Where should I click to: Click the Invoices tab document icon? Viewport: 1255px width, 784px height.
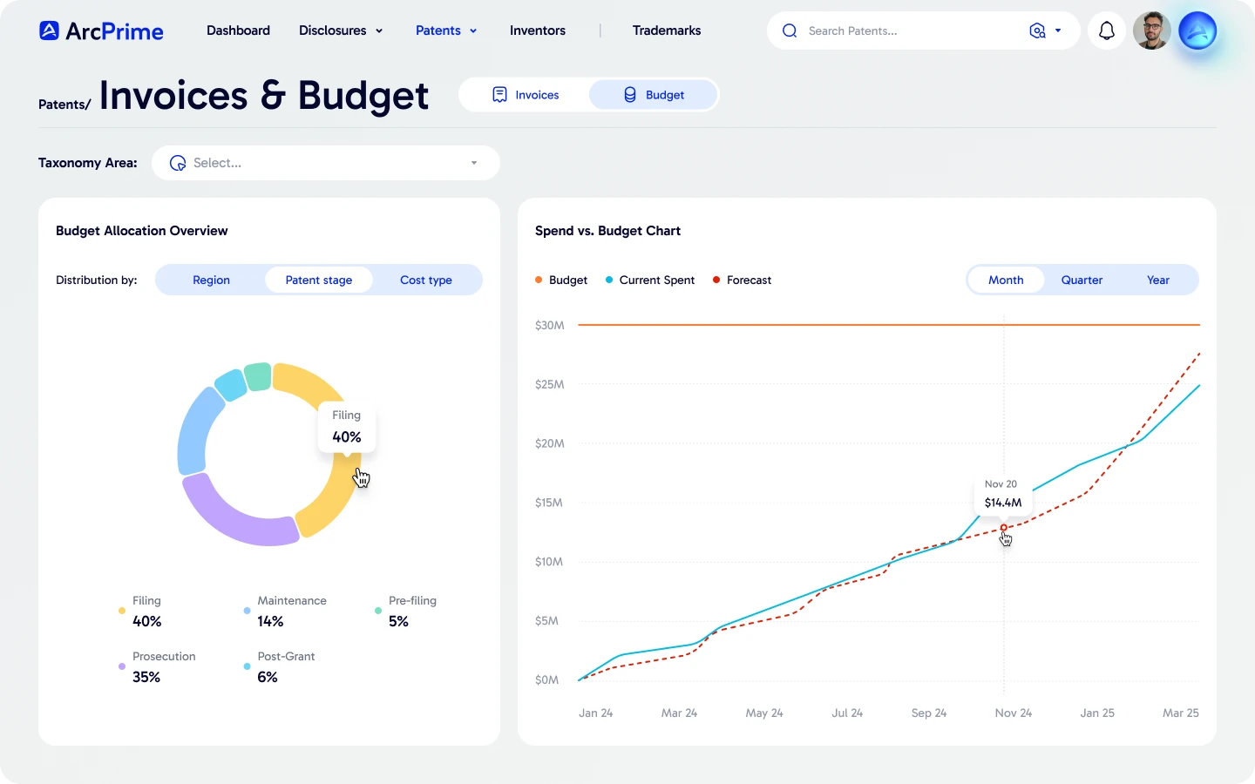(499, 95)
